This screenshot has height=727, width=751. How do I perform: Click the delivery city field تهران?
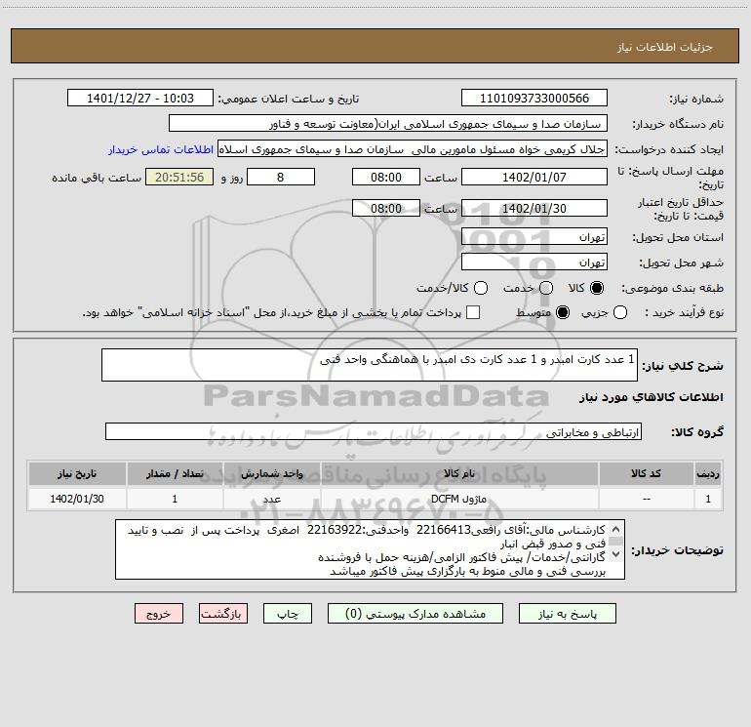(534, 262)
